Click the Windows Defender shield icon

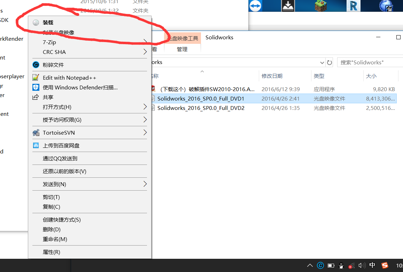click(x=36, y=87)
